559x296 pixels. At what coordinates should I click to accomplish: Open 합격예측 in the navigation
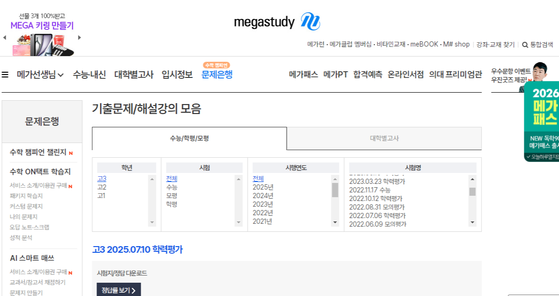pos(367,75)
